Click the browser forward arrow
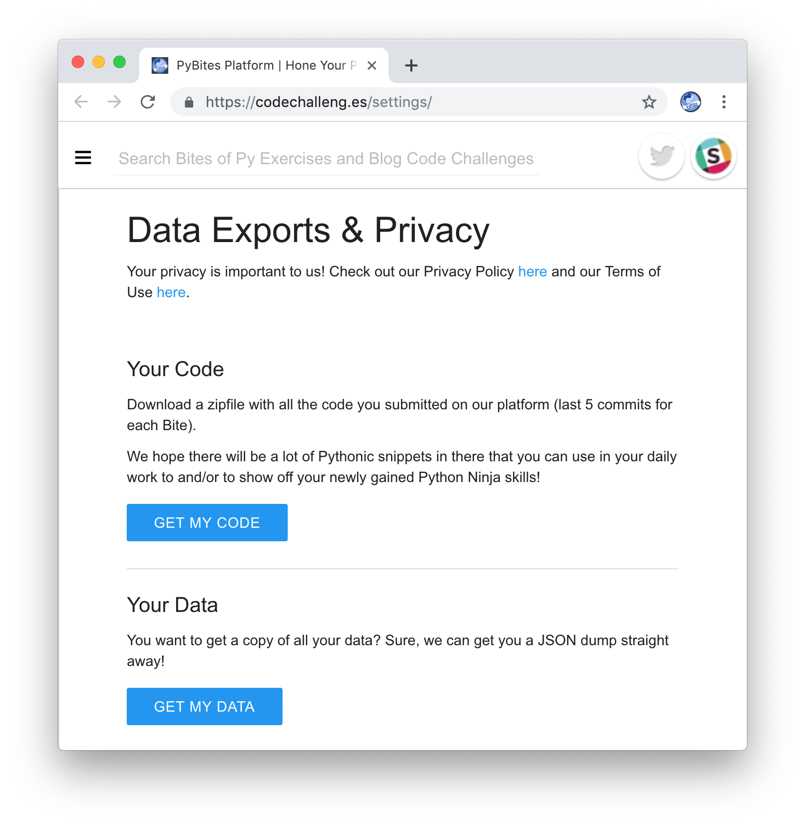This screenshot has width=805, height=827. (113, 102)
